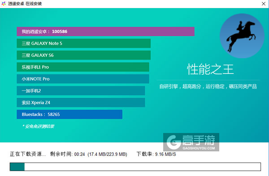269x176 pixels.
Task: Select the 我的逍遥安卓 100586 score bar
Action: 105,31
